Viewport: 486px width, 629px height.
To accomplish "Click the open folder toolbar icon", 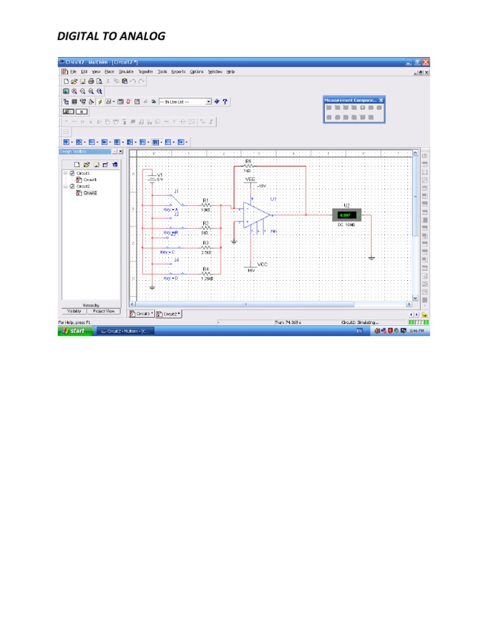I will point(74,81).
